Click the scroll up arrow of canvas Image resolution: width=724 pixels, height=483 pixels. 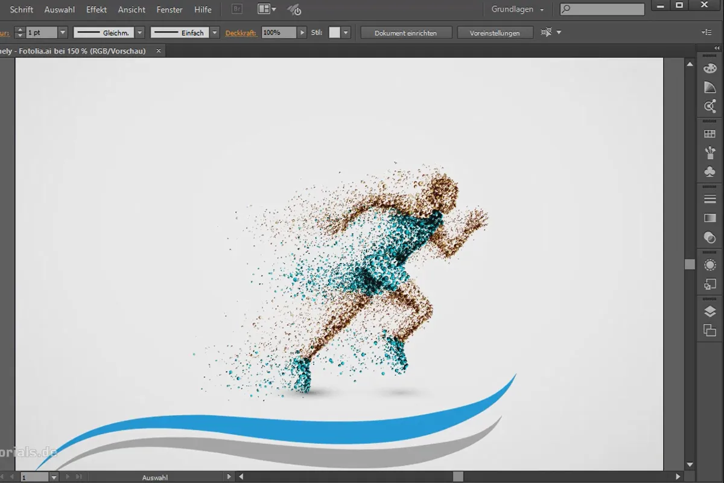click(x=690, y=64)
